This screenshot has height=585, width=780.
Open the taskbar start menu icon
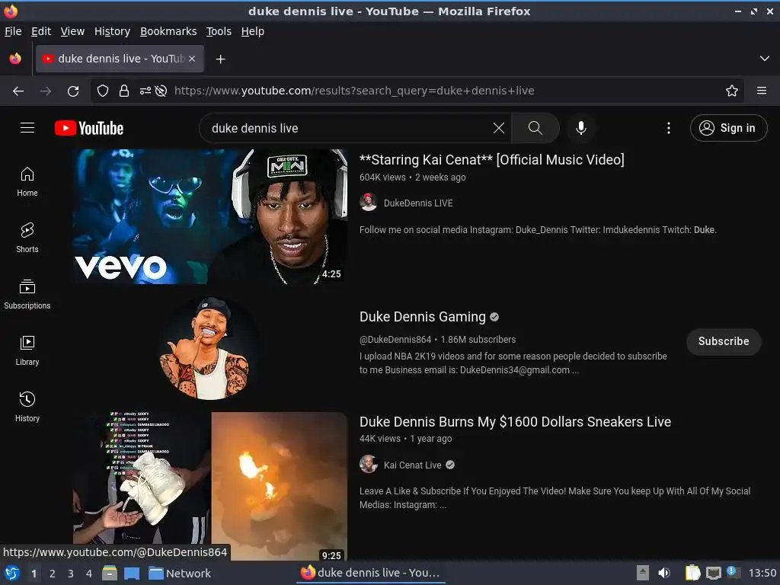tap(12, 574)
